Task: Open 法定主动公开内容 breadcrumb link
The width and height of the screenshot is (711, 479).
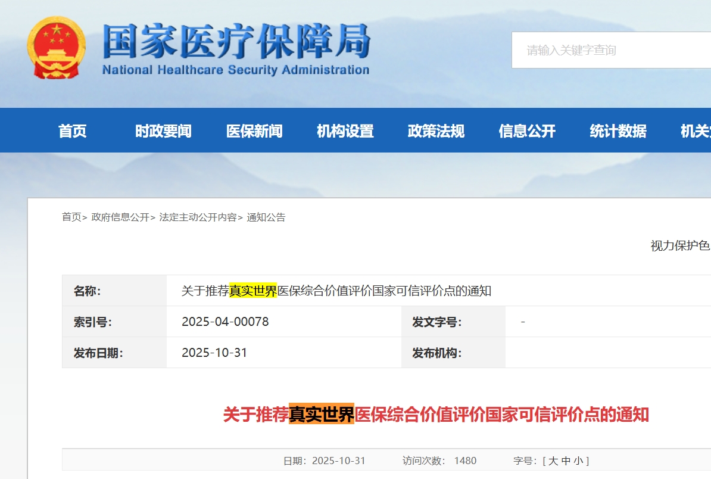Action: pyautogui.click(x=198, y=217)
